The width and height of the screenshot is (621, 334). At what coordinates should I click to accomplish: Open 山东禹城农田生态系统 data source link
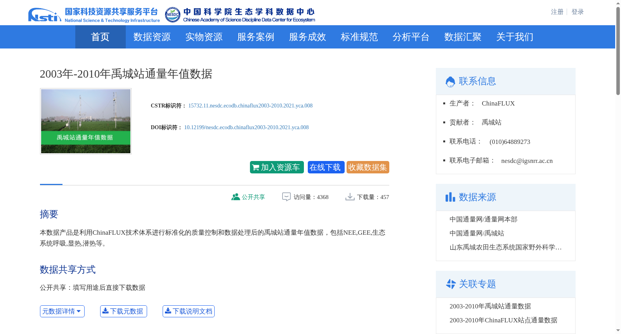506,247
